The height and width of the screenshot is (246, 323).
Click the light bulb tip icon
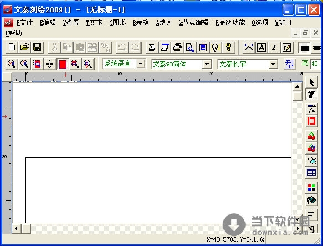tap(216, 48)
